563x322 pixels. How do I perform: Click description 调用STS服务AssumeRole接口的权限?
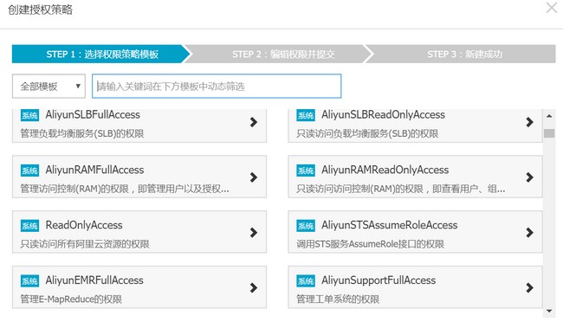(x=370, y=244)
